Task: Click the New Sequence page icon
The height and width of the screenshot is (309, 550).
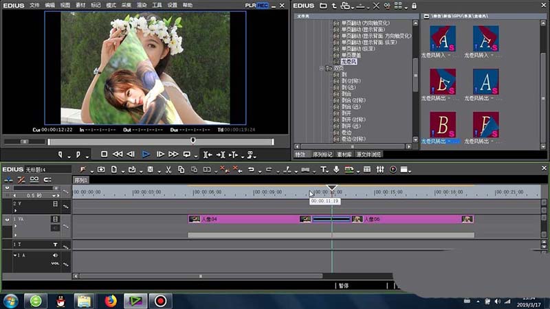Action: point(114,170)
